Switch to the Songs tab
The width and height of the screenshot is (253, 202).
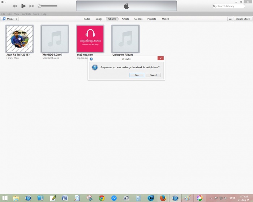click(x=99, y=19)
